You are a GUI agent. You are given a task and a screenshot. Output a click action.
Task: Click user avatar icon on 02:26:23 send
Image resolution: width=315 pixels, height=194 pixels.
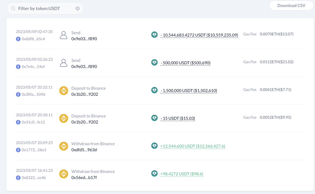point(64,63)
